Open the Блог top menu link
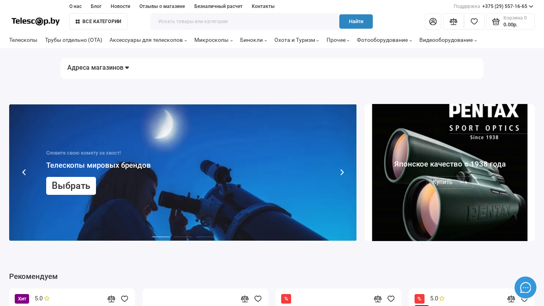544x306 pixels. [96, 6]
